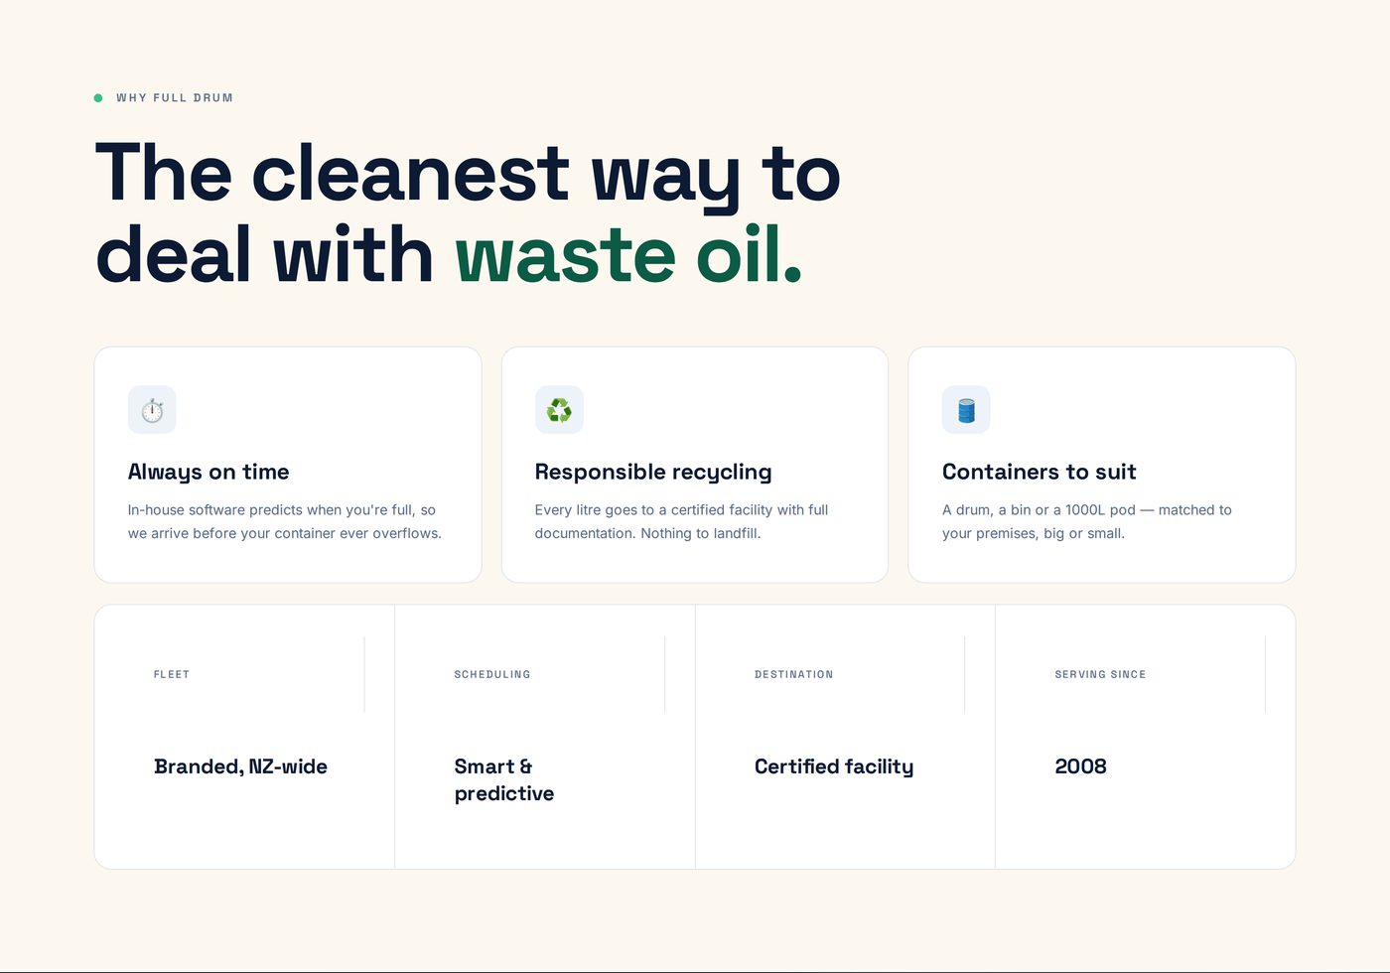Click the in-house software predicts description text

[x=285, y=521]
